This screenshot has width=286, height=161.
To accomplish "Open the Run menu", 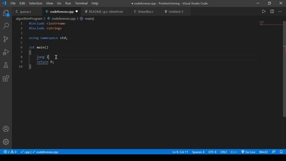I will [x=68, y=3].
